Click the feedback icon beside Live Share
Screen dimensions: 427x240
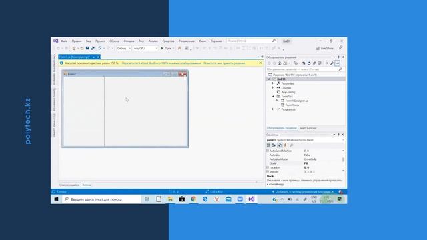click(340, 48)
